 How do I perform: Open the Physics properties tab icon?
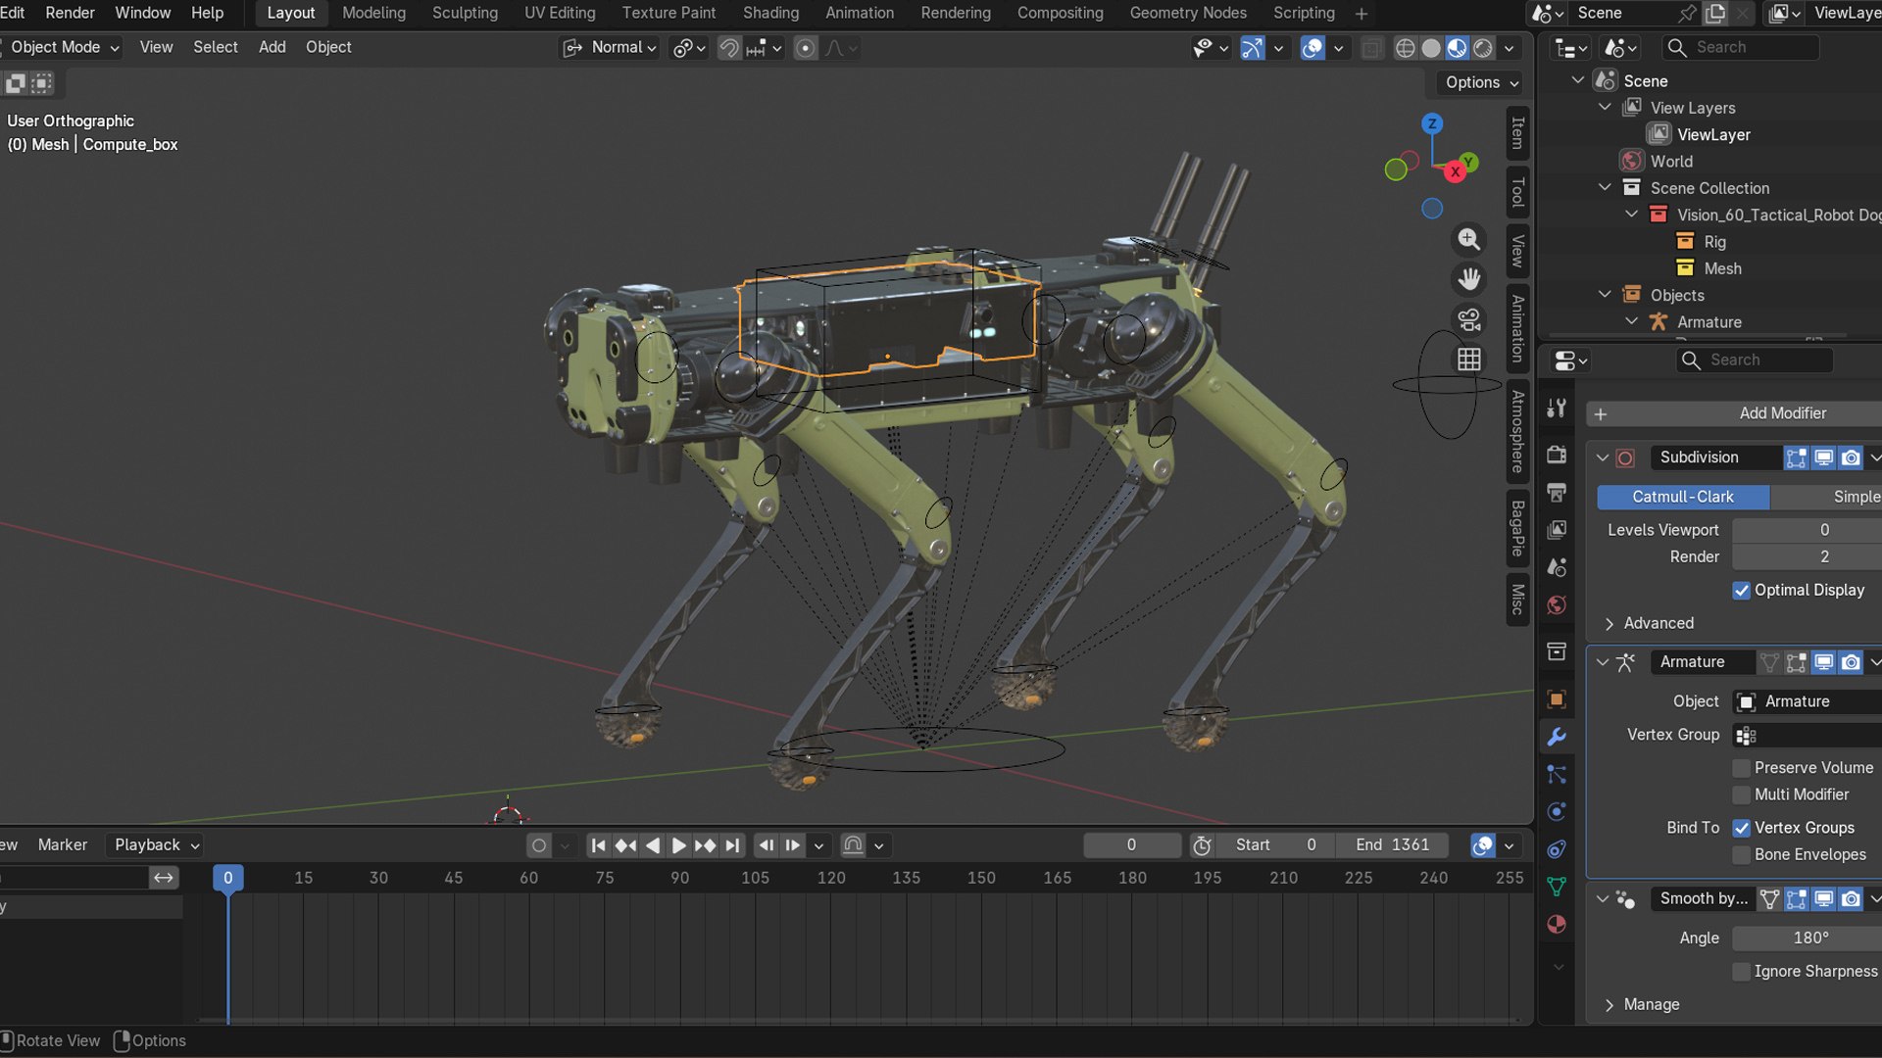click(x=1557, y=811)
